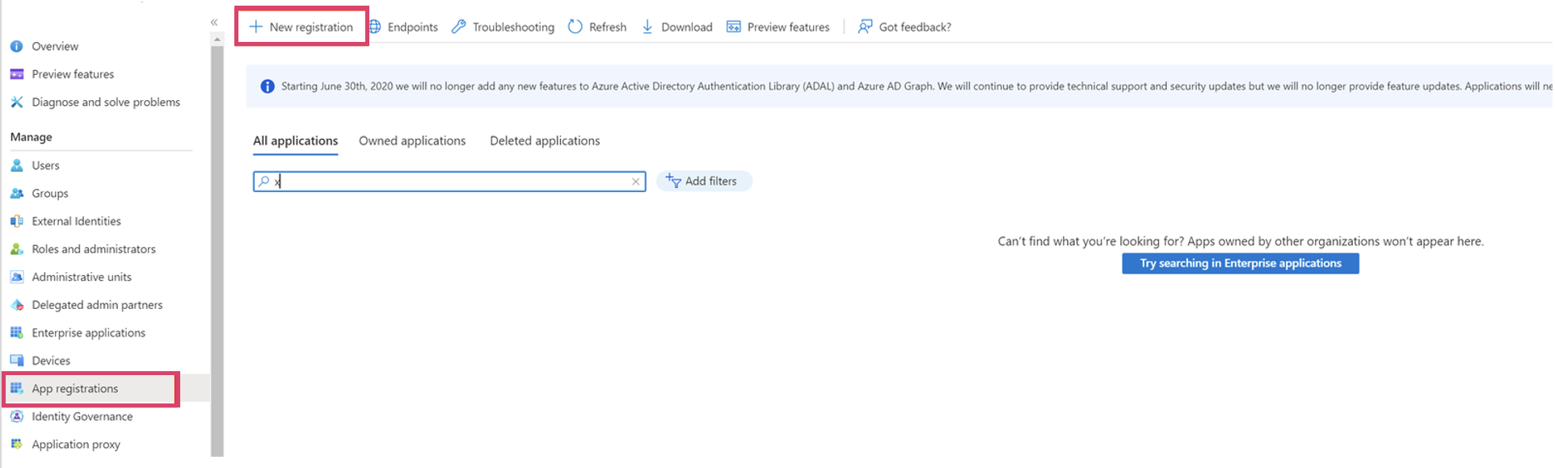Click Try searching in Enterprise applications
The height and width of the screenshot is (468, 1555).
(1240, 264)
